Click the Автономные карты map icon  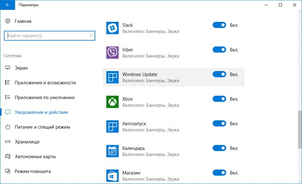[7, 156]
